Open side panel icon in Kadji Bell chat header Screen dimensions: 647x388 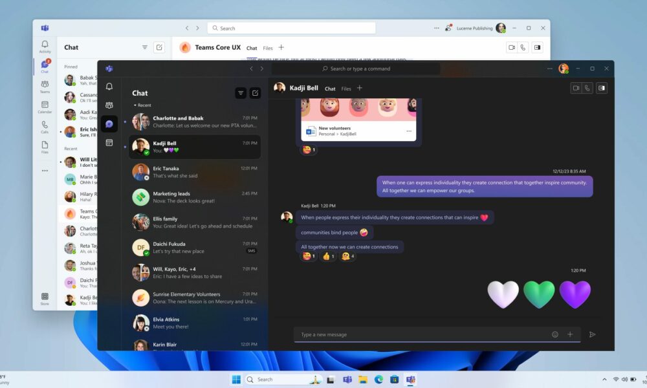coord(602,88)
